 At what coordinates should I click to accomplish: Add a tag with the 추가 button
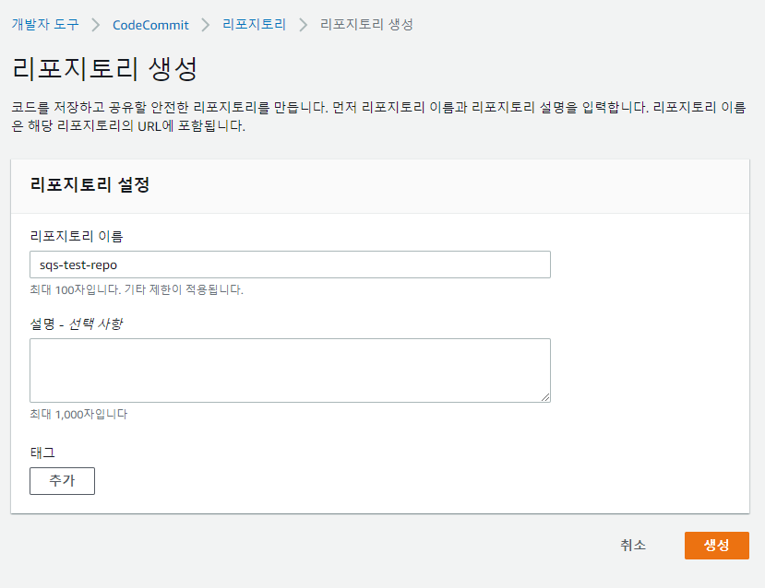click(x=62, y=481)
